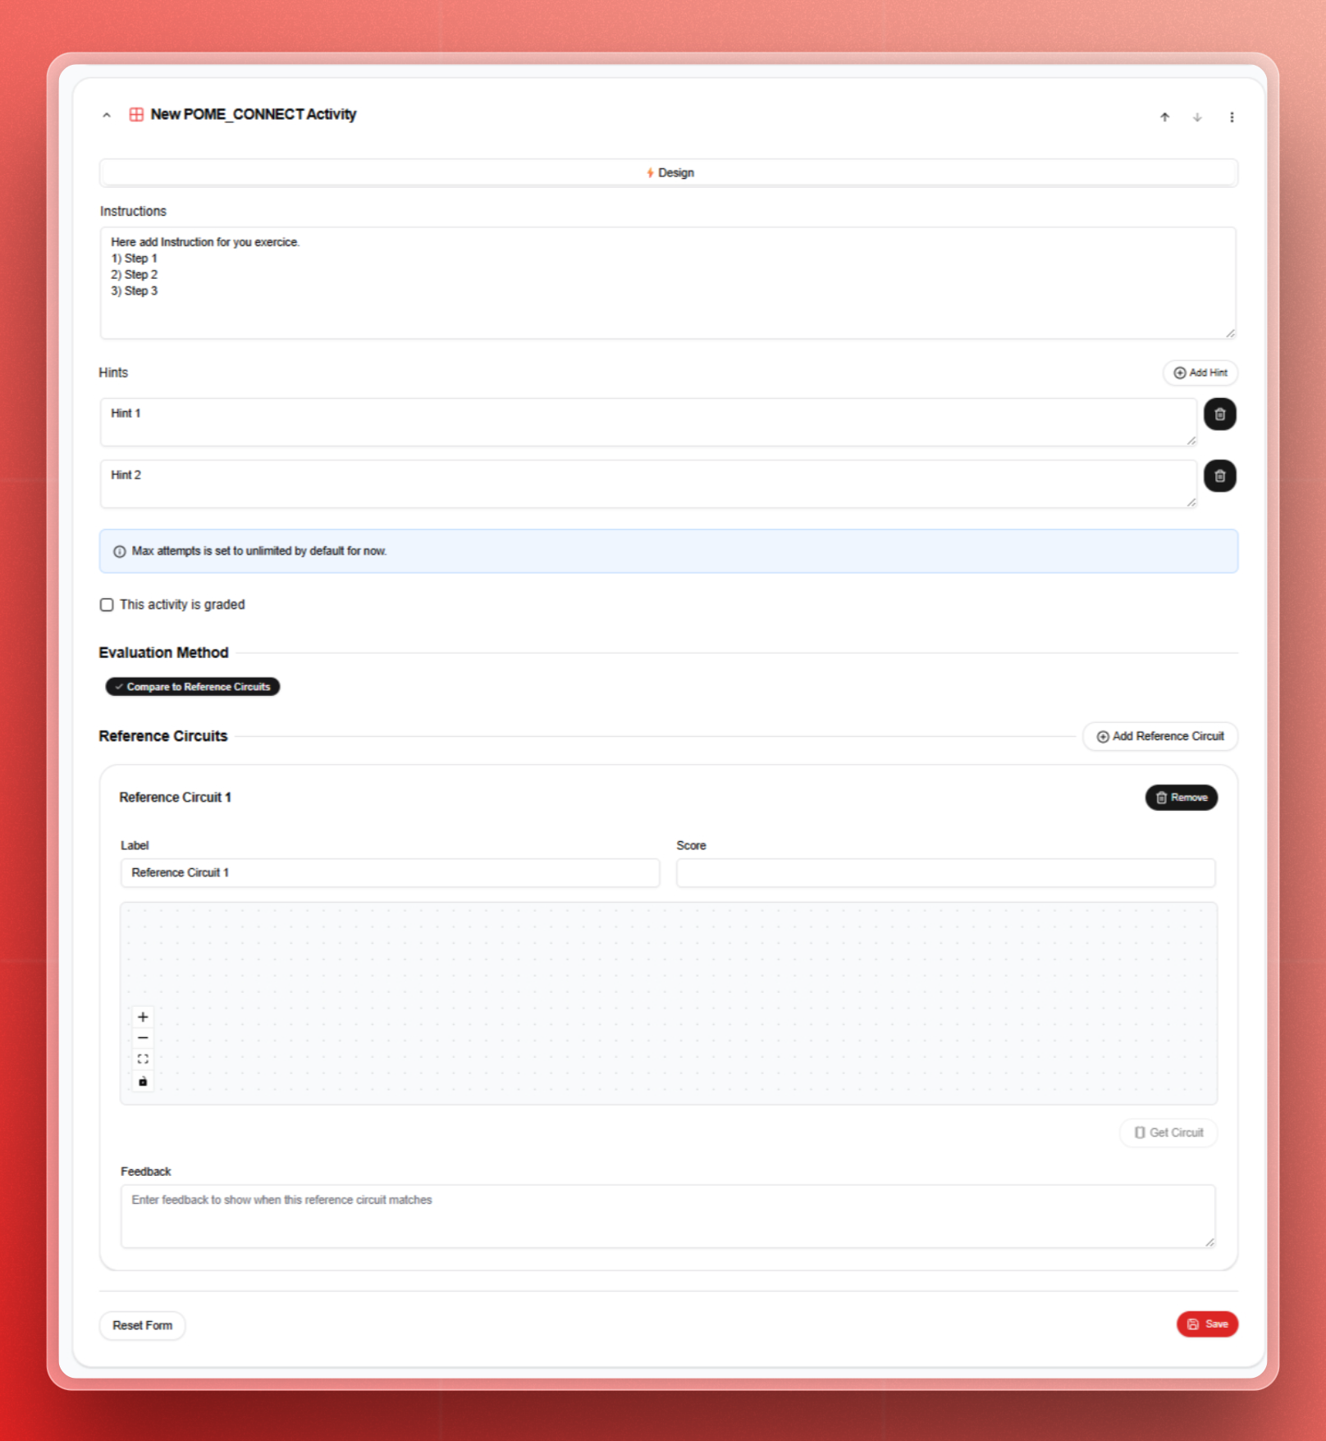Click the 'Reference Circuit 1' card title
The width and height of the screenshot is (1326, 1441).
175,798
